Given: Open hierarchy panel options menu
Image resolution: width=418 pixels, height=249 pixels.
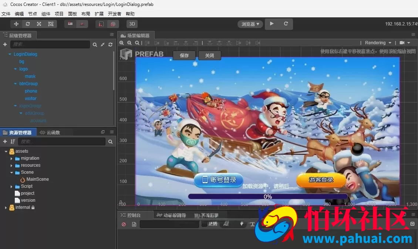Looking at the screenshot, I should click(x=112, y=35).
